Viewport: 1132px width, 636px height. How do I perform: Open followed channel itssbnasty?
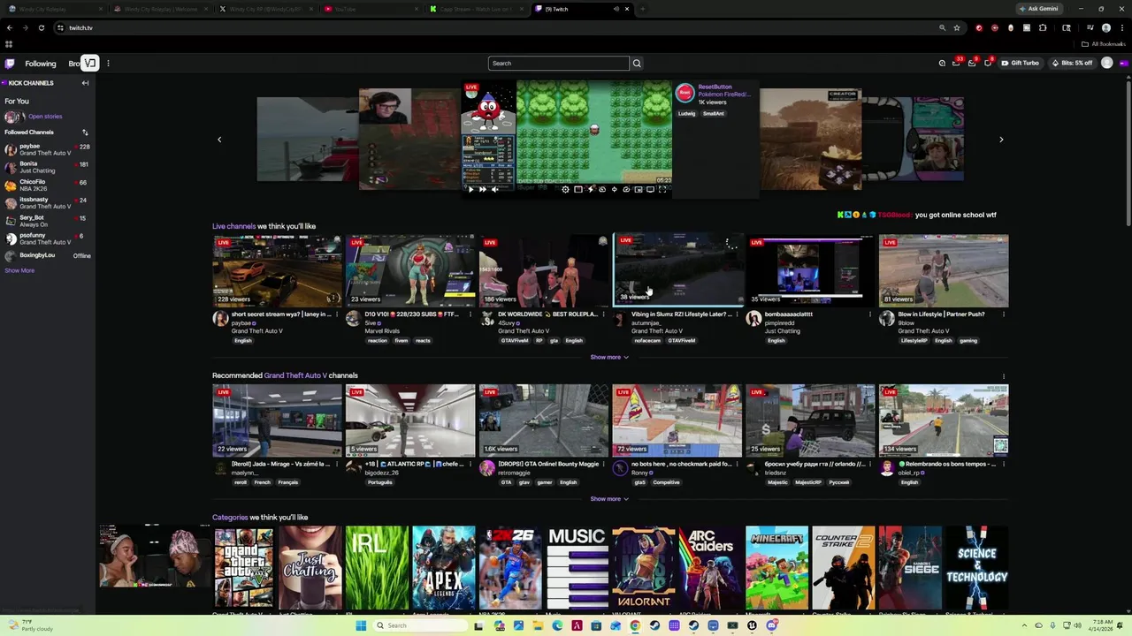pos(48,202)
